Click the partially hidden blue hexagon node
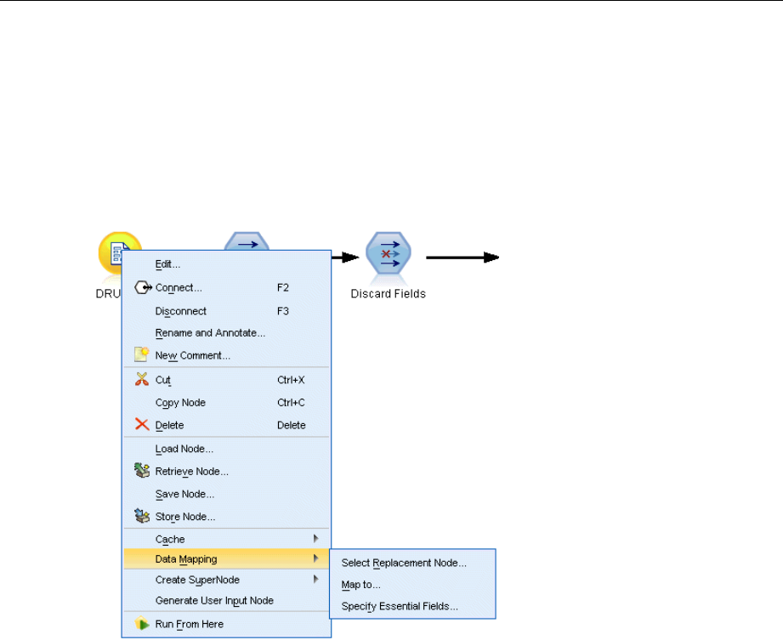The width and height of the screenshot is (783, 640). click(247, 241)
